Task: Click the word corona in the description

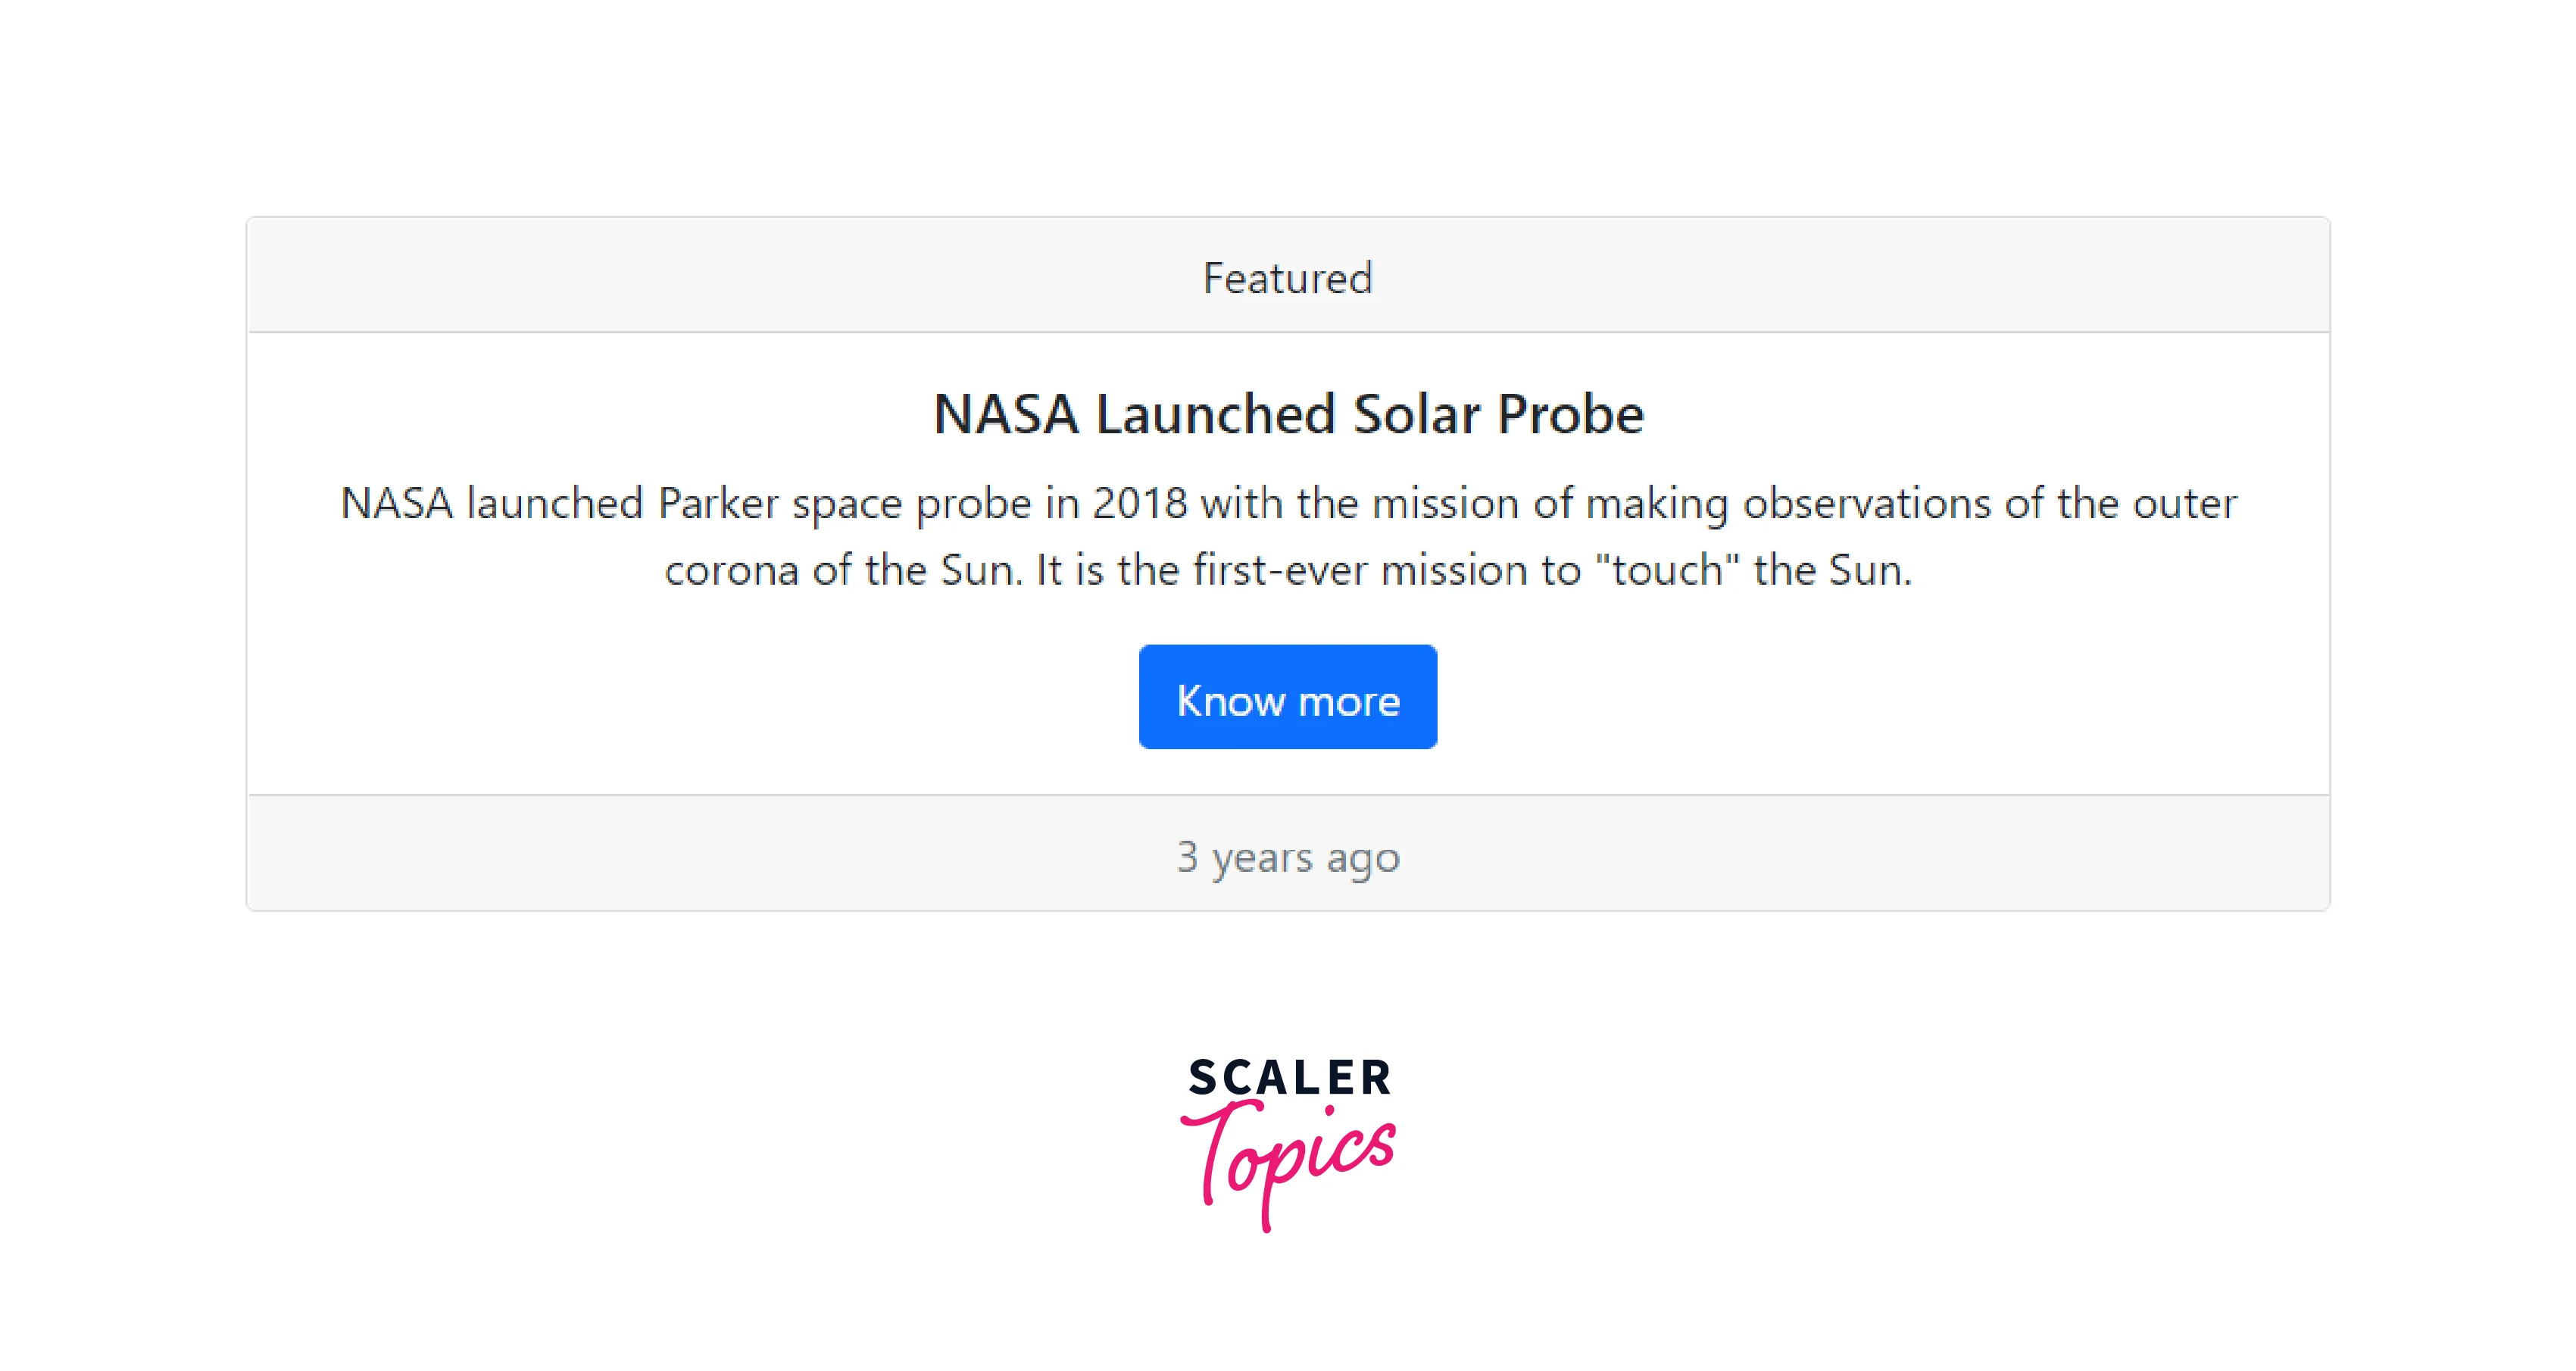Action: (731, 570)
